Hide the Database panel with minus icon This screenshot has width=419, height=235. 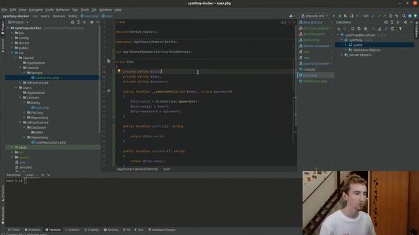click(x=411, y=22)
